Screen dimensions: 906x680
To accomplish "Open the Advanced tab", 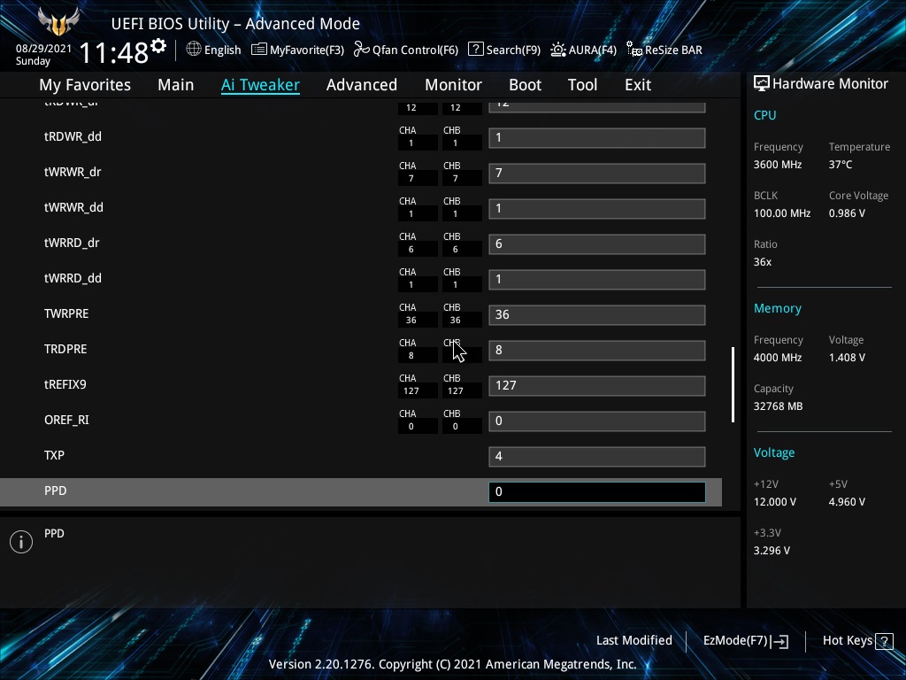I will pyautogui.click(x=362, y=85).
